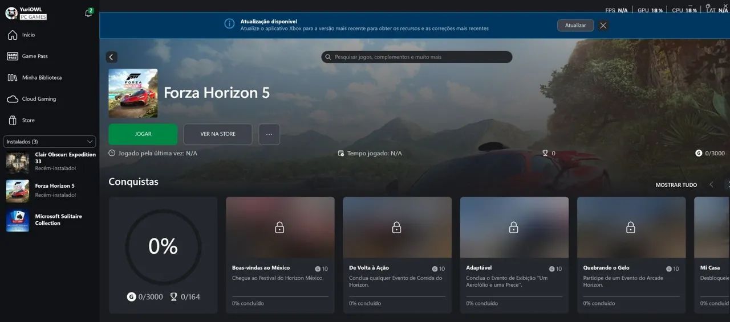Click the Cloud Gaming cloud icon

pyautogui.click(x=13, y=99)
